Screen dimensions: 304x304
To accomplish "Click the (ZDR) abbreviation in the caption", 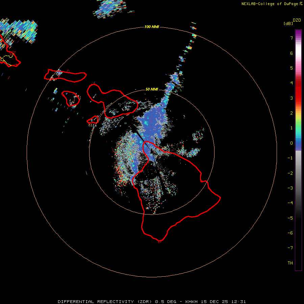I will pyautogui.click(x=145, y=302).
